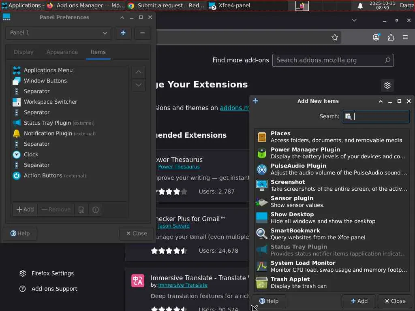
Task: Expand Firefox list all tabs chevron
Action: pyautogui.click(x=354, y=20)
